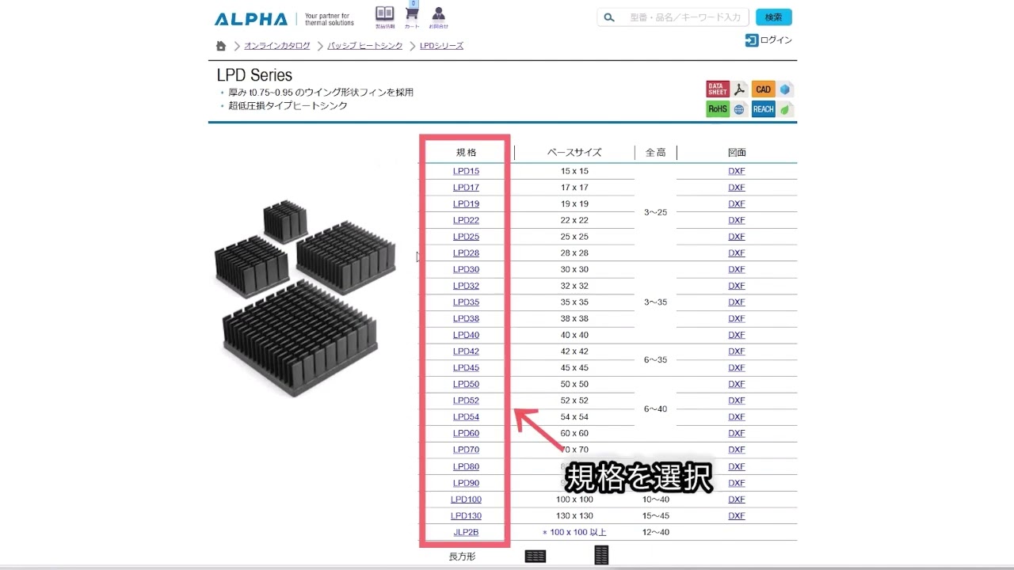Click the 15~45 height value
Screen dimensions: 1014x570
click(x=656, y=515)
